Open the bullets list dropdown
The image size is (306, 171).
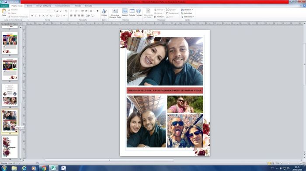[72, 11]
